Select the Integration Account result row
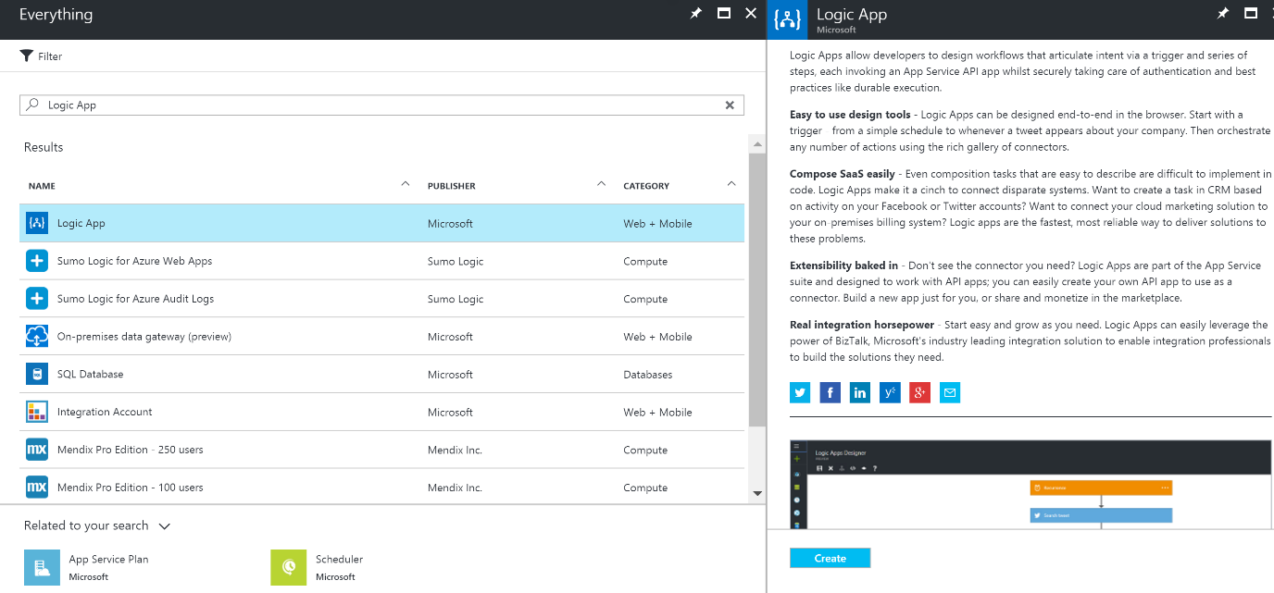This screenshot has height=593, width=1274. tap(105, 412)
